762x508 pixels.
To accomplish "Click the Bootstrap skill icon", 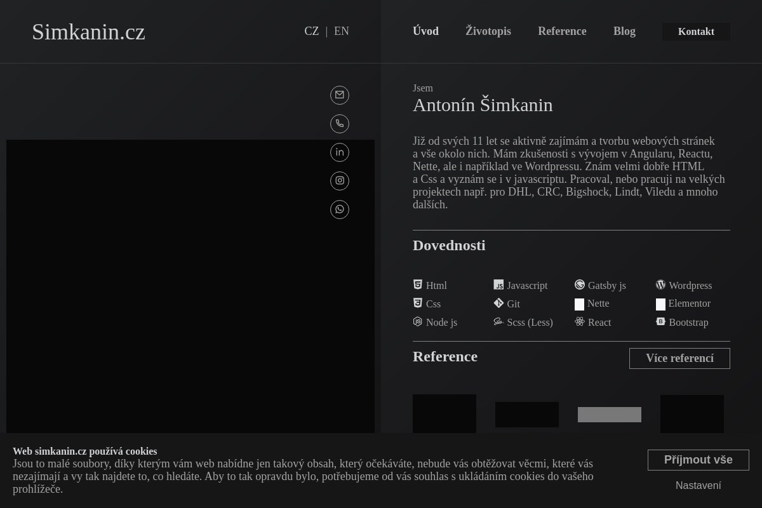I will point(660,321).
